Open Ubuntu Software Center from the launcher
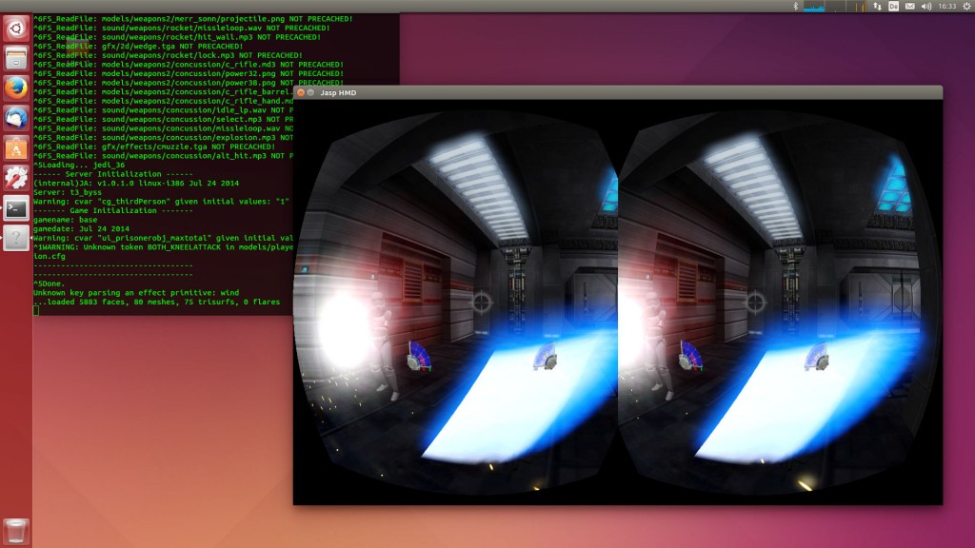 point(16,147)
